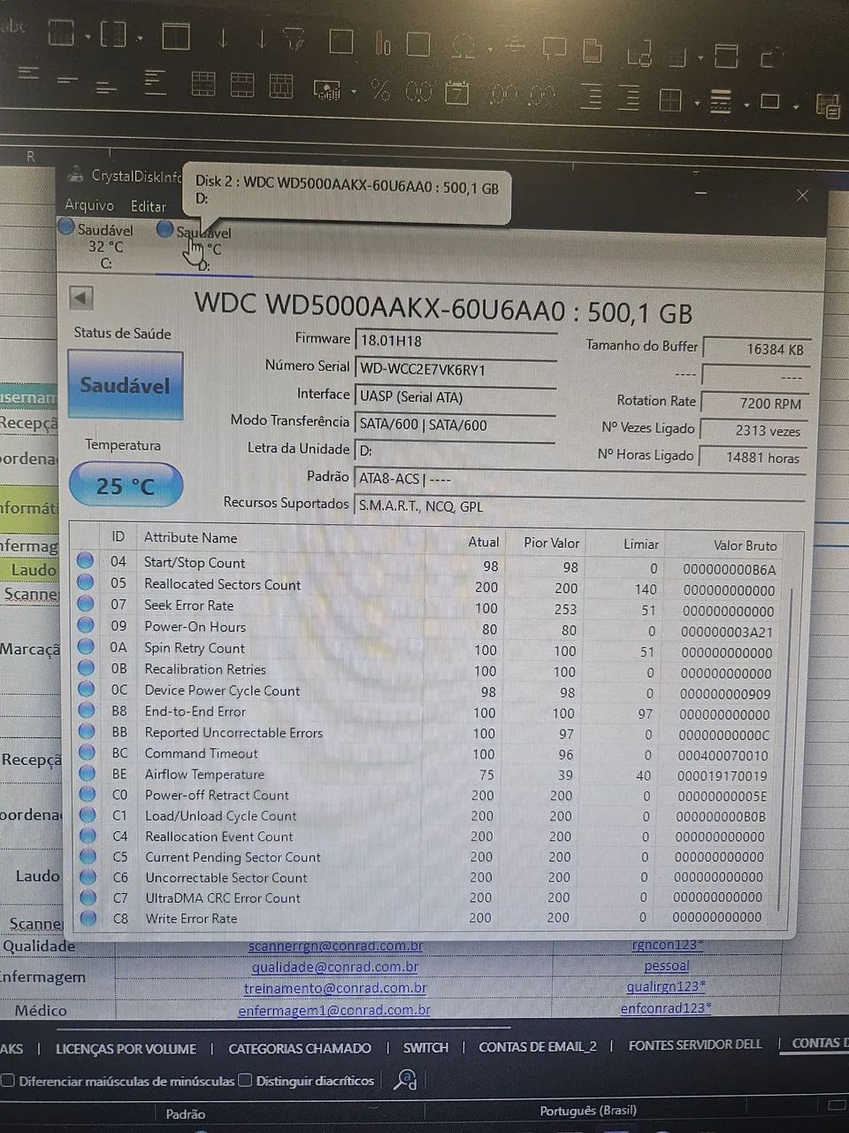Click the 25 °C temperature button
The width and height of the screenshot is (849, 1133).
click(126, 486)
